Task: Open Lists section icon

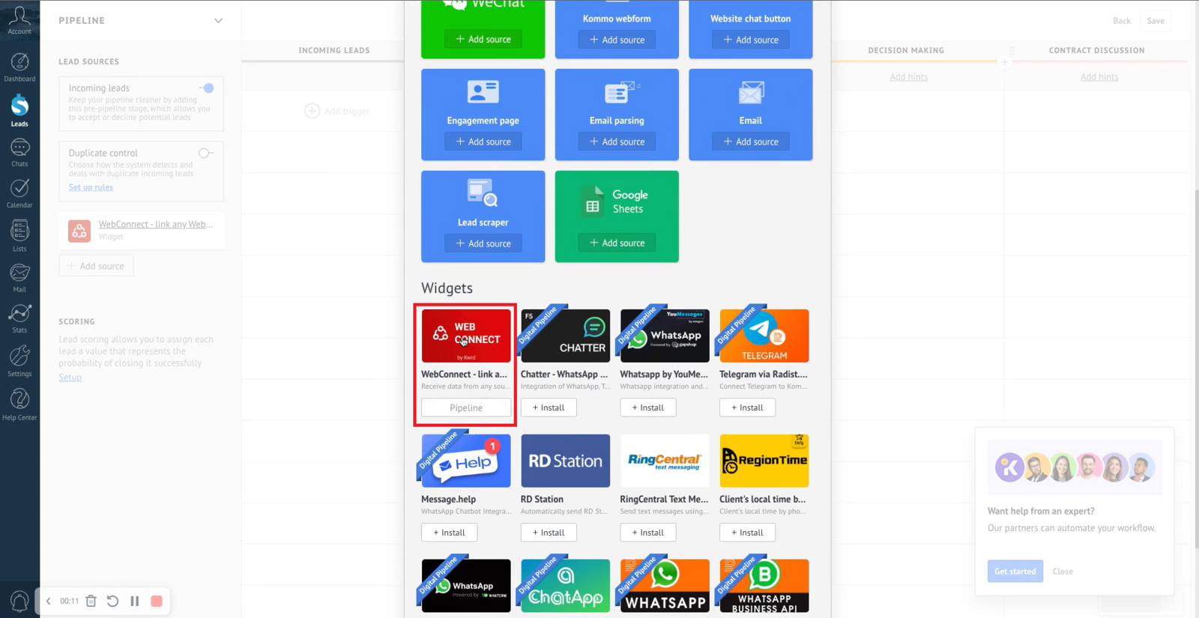Action: coord(19,235)
